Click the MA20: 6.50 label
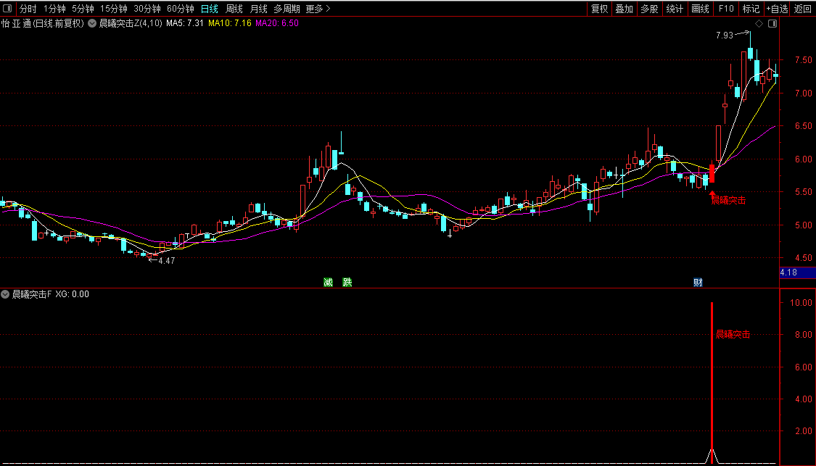Image resolution: width=816 pixels, height=466 pixels. pyautogui.click(x=277, y=23)
